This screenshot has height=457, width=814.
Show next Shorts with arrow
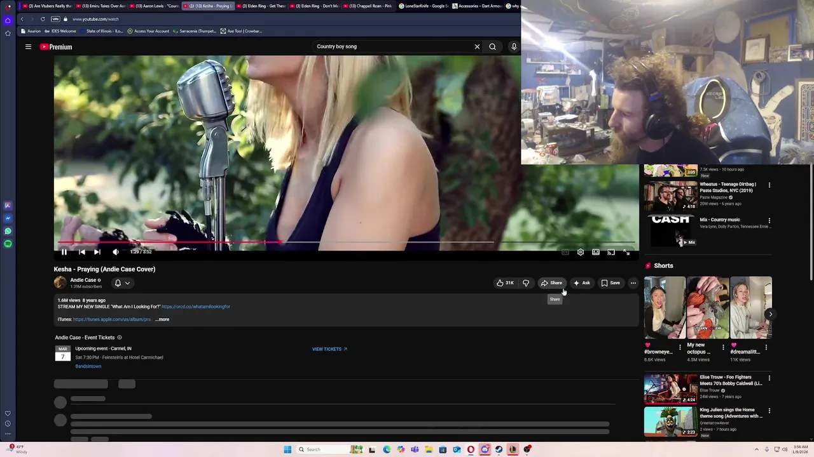pyautogui.click(x=770, y=314)
